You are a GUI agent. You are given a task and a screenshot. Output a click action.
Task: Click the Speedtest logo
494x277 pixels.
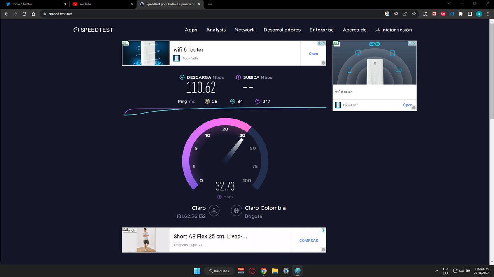point(93,30)
